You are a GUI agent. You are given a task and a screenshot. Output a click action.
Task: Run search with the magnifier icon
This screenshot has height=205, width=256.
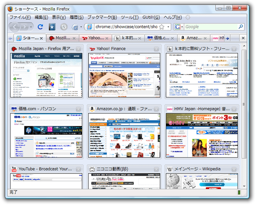pyautogui.click(x=241, y=27)
